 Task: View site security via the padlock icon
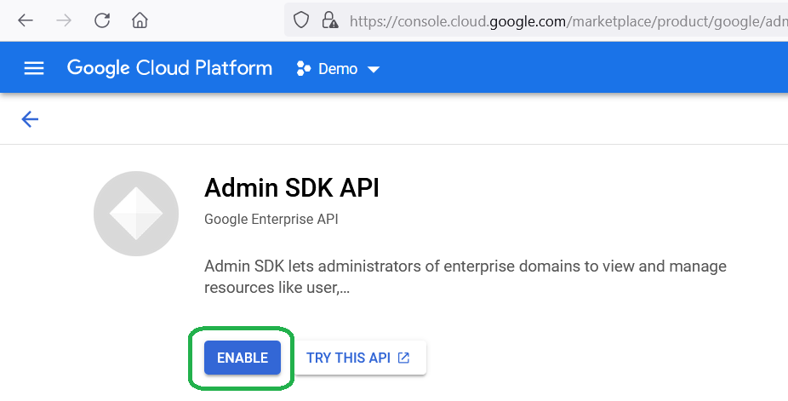pos(327,20)
